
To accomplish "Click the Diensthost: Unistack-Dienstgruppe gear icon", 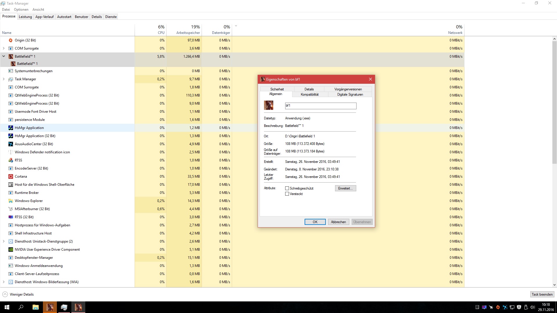I will pos(11,241).
